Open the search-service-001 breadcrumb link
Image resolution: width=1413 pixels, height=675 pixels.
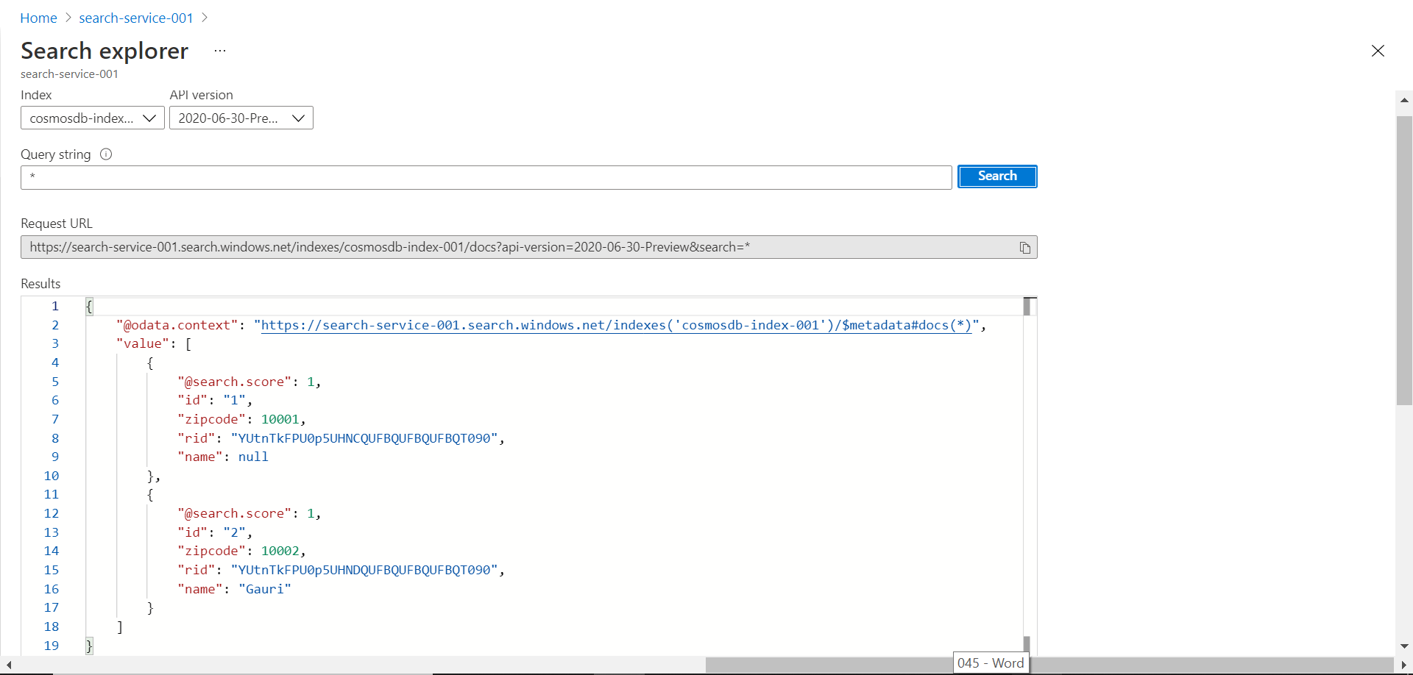point(136,18)
